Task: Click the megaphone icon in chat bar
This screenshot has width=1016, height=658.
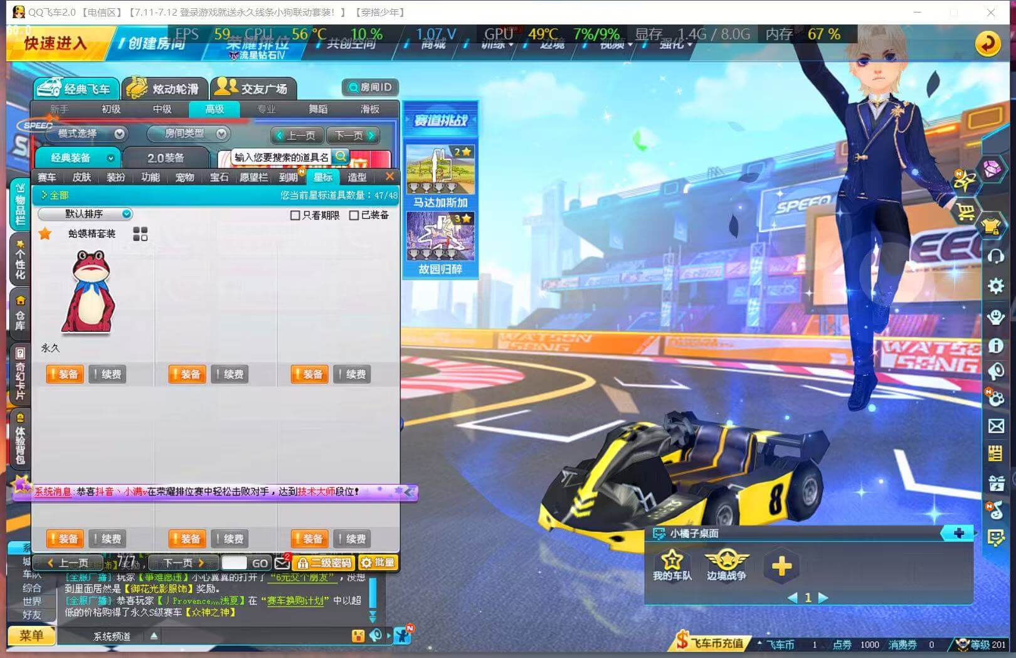Action: point(376,636)
